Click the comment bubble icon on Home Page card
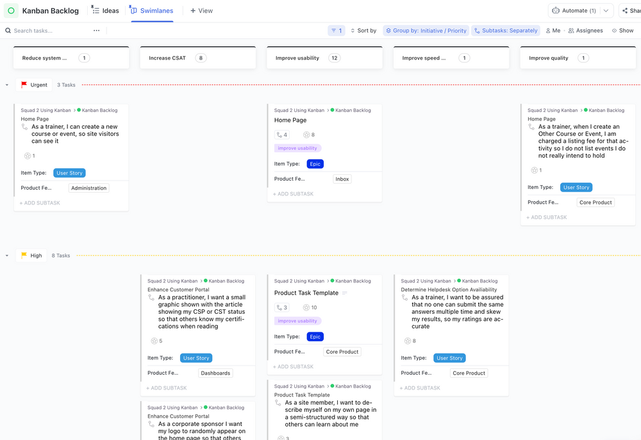Viewport: 641px width, 440px height. pos(280,134)
